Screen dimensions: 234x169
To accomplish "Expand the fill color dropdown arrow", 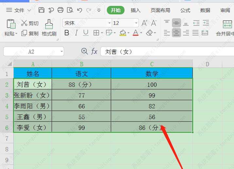I will [x=128, y=33].
